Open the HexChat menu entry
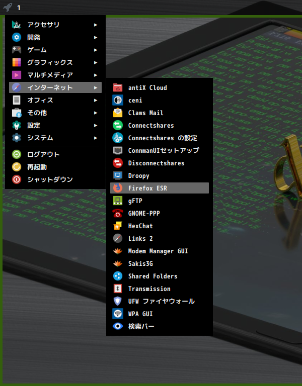 [160, 226]
